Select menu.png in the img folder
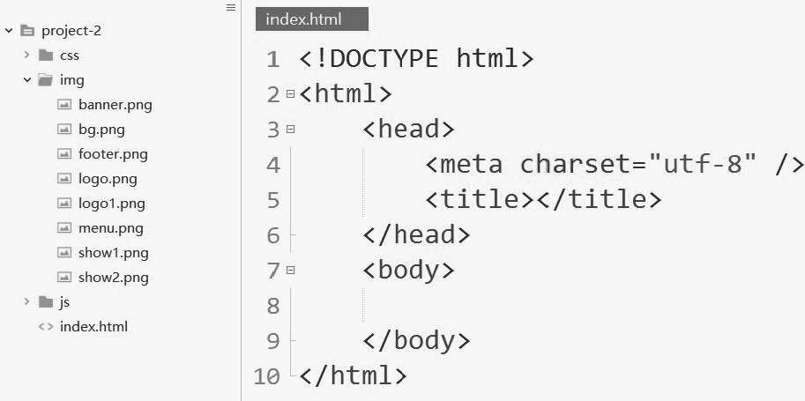Screen dimensions: 805x401 [111, 228]
